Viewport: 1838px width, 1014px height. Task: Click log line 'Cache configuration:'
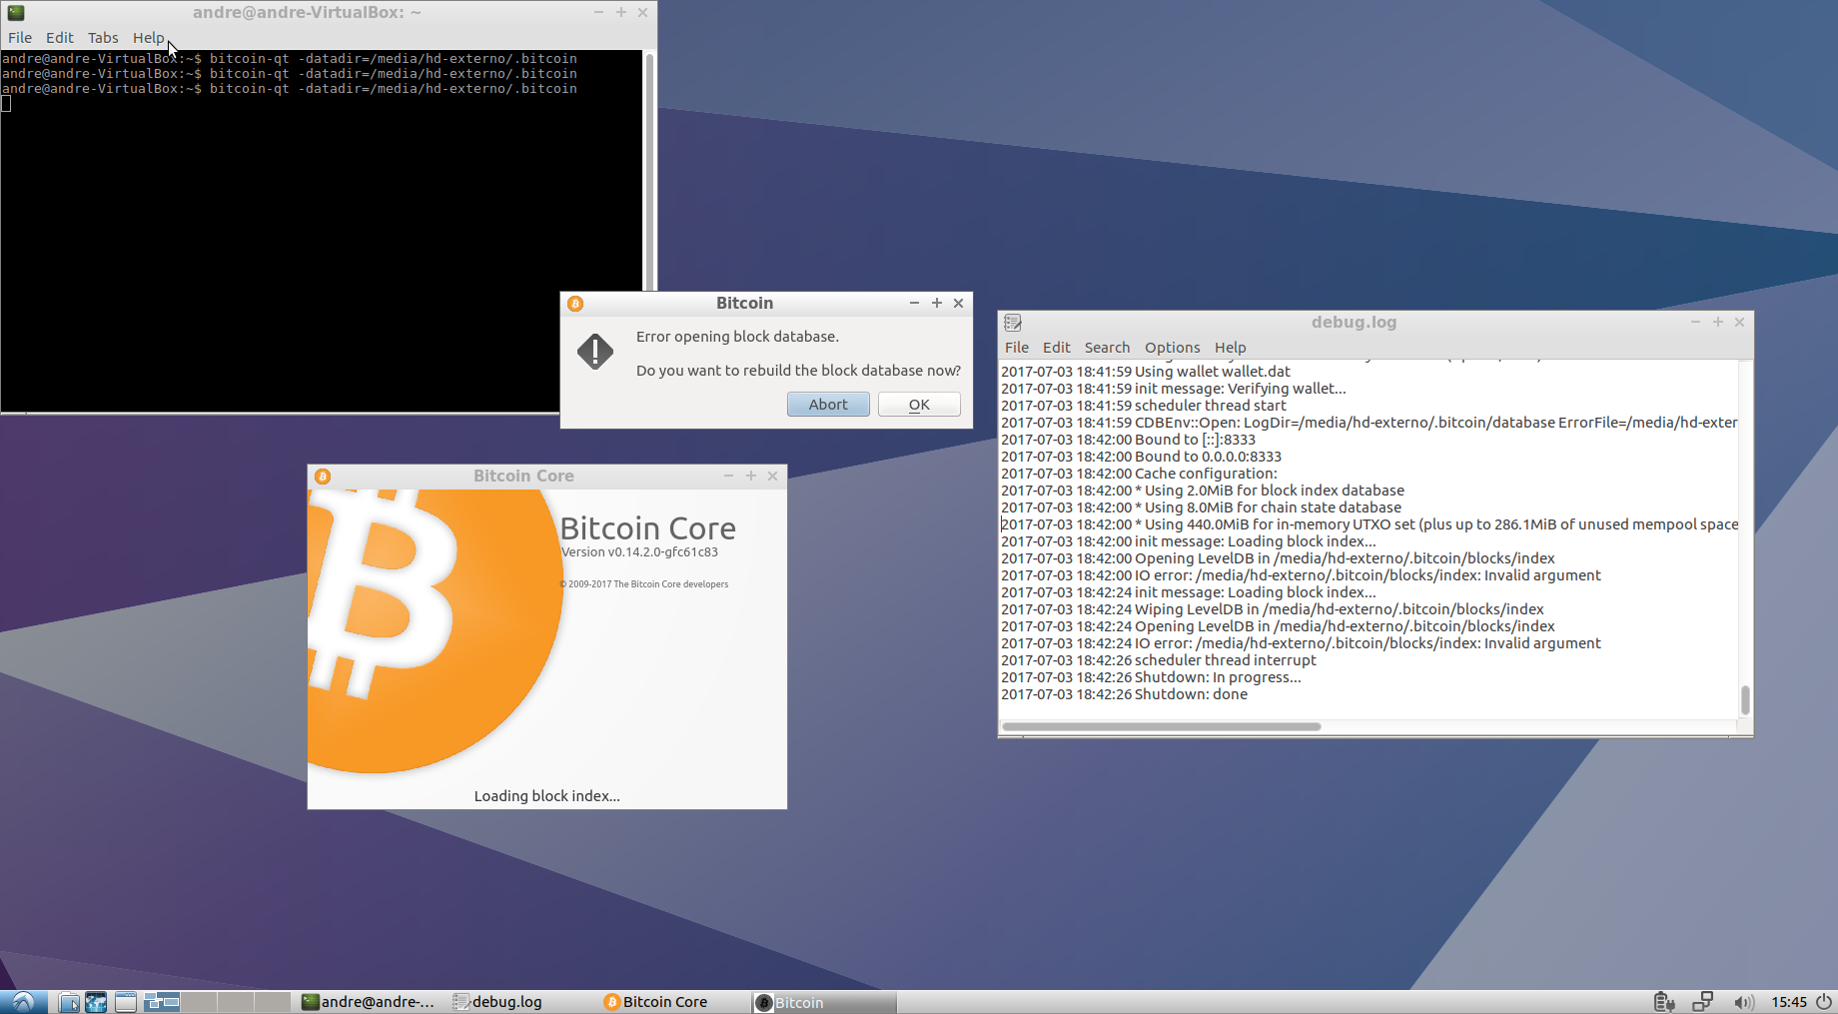click(x=1139, y=474)
